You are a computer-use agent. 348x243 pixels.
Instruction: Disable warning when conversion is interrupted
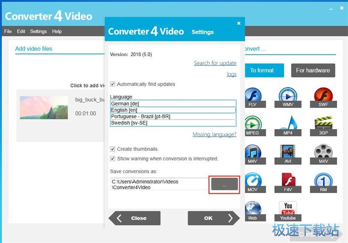(x=113, y=159)
